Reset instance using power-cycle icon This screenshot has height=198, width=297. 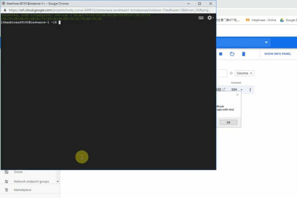(232, 54)
